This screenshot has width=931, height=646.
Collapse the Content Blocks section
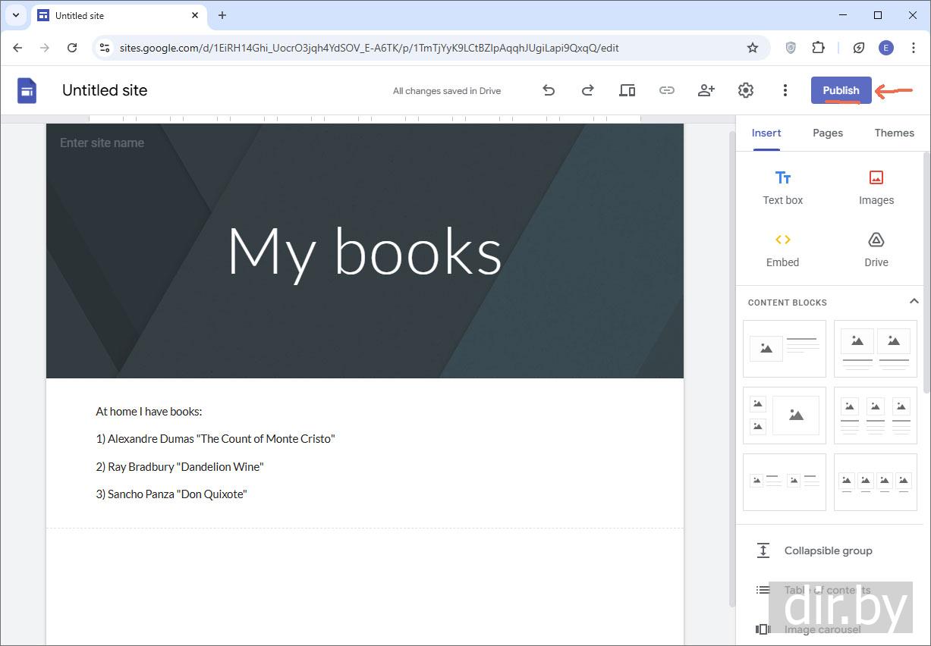point(914,302)
